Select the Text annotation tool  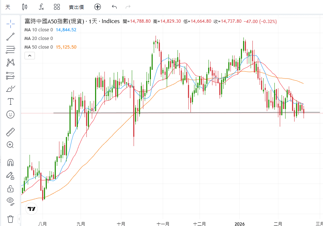(10, 101)
